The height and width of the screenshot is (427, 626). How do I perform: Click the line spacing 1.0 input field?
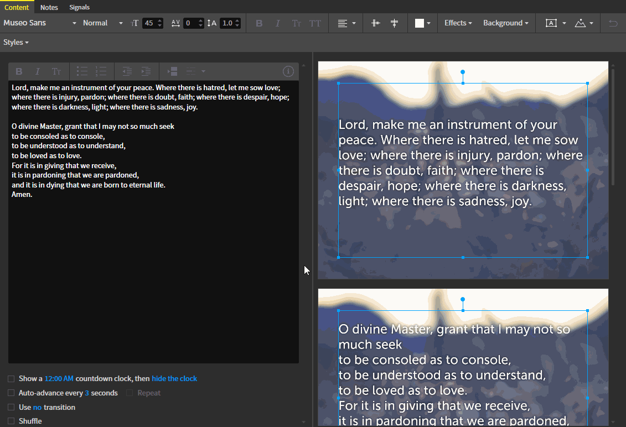227,23
